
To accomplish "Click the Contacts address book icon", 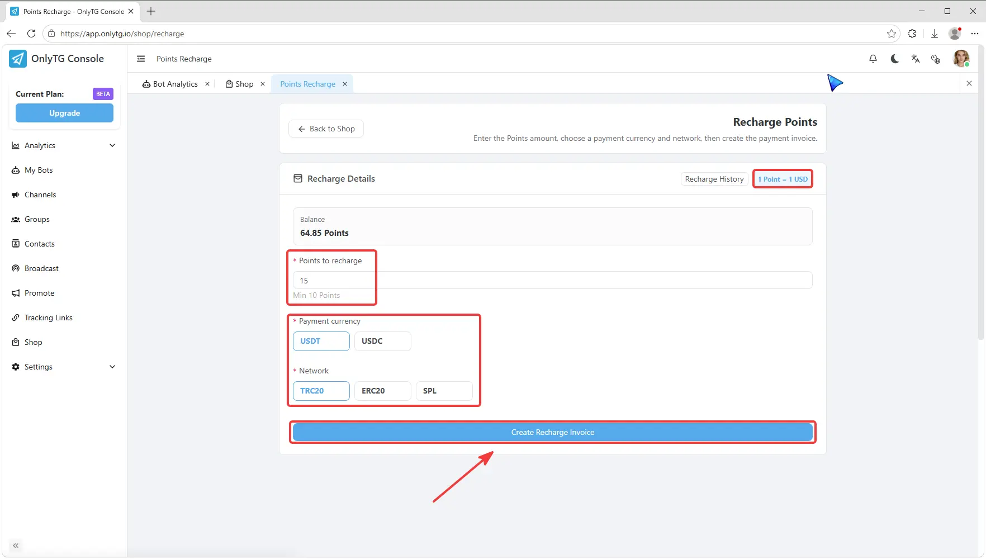I will tap(16, 244).
